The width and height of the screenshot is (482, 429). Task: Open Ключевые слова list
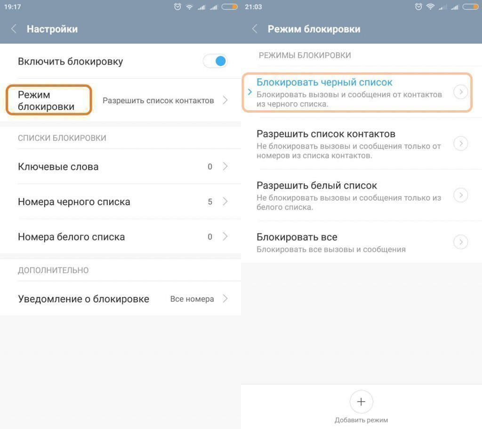tap(120, 166)
